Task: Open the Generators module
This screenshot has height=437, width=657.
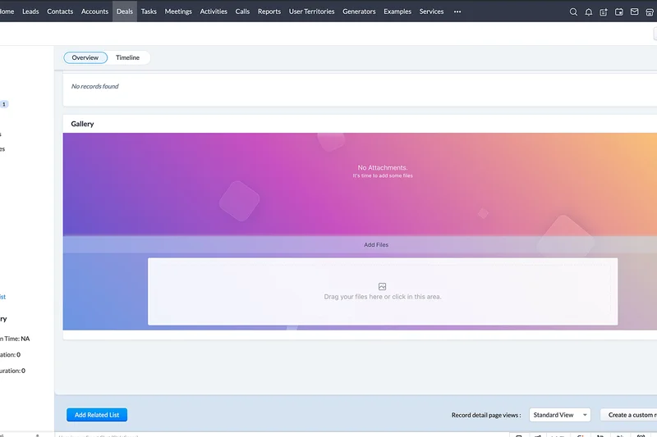Action: (x=359, y=11)
